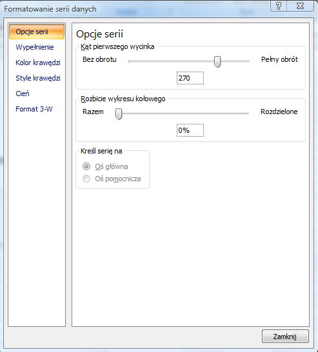Open the Cień category
318x352 pixels.
tap(23, 93)
